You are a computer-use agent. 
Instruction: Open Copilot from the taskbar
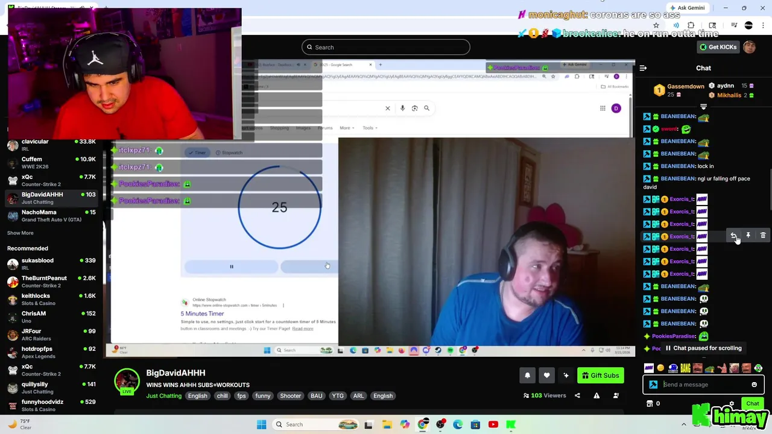click(405, 424)
